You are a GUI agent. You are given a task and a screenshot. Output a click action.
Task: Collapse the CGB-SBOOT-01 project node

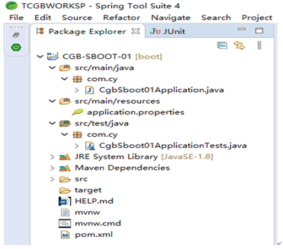tap(40, 57)
